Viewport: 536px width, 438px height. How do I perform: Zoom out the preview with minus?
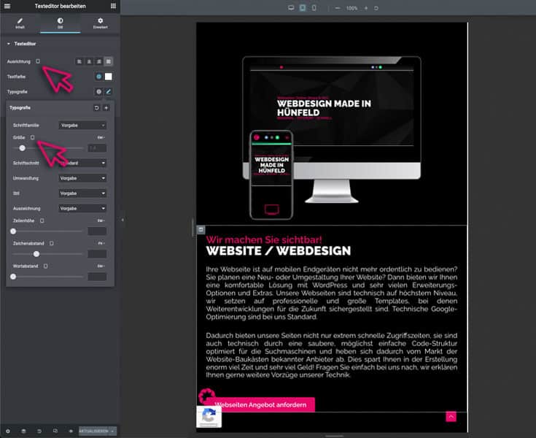[338, 8]
